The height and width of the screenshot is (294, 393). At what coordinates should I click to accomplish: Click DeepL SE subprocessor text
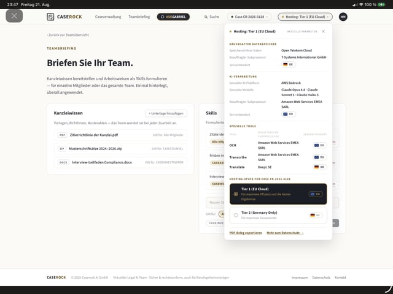pyautogui.click(x=265, y=167)
